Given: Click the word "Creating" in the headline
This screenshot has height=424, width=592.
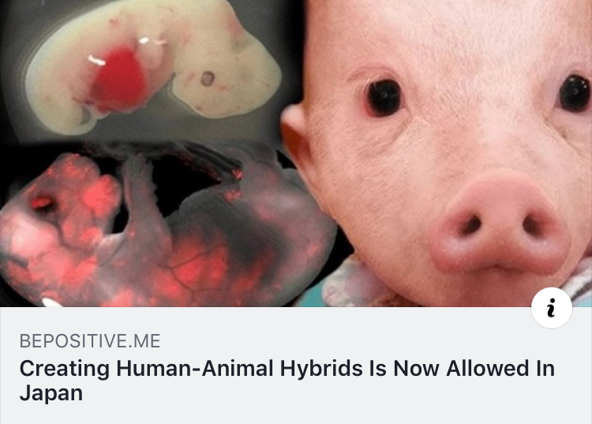Looking at the screenshot, I should pos(65,369).
